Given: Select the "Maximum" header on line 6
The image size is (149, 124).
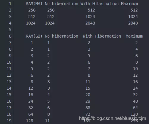Looking at the screenshot, I should (134, 36).
